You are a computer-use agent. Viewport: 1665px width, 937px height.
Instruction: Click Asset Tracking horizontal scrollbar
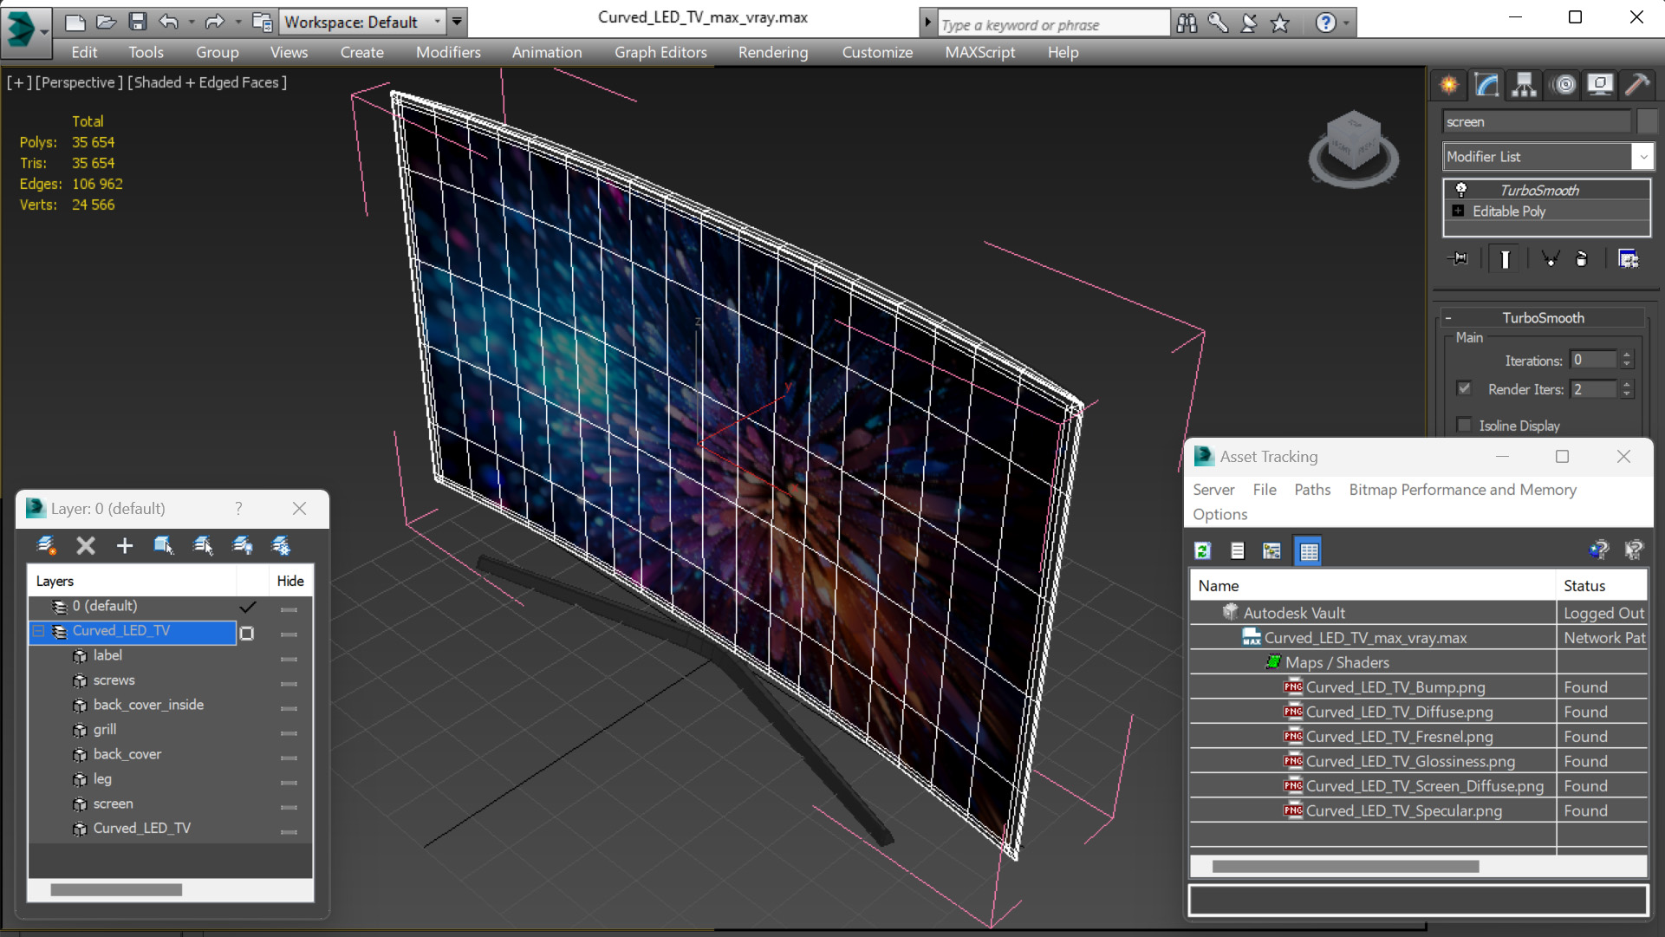[1345, 866]
